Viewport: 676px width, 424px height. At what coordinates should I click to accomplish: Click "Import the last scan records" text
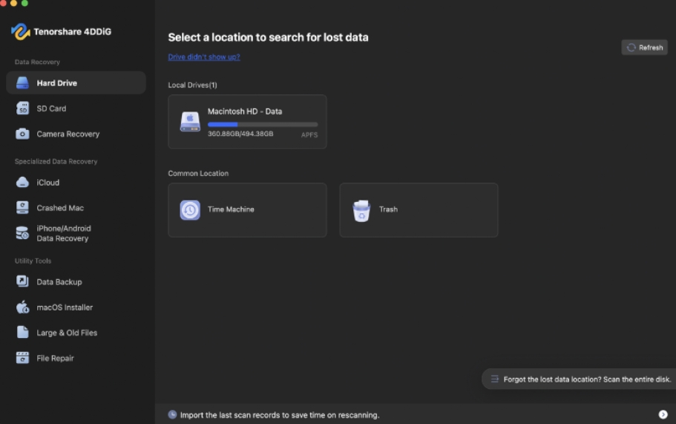tap(279, 415)
